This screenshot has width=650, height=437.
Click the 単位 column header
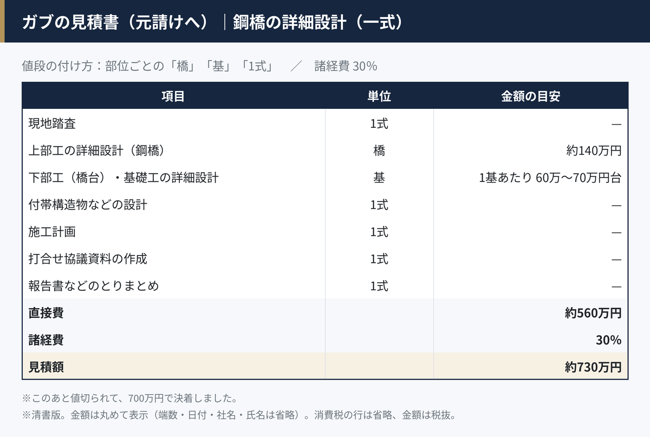[379, 96]
